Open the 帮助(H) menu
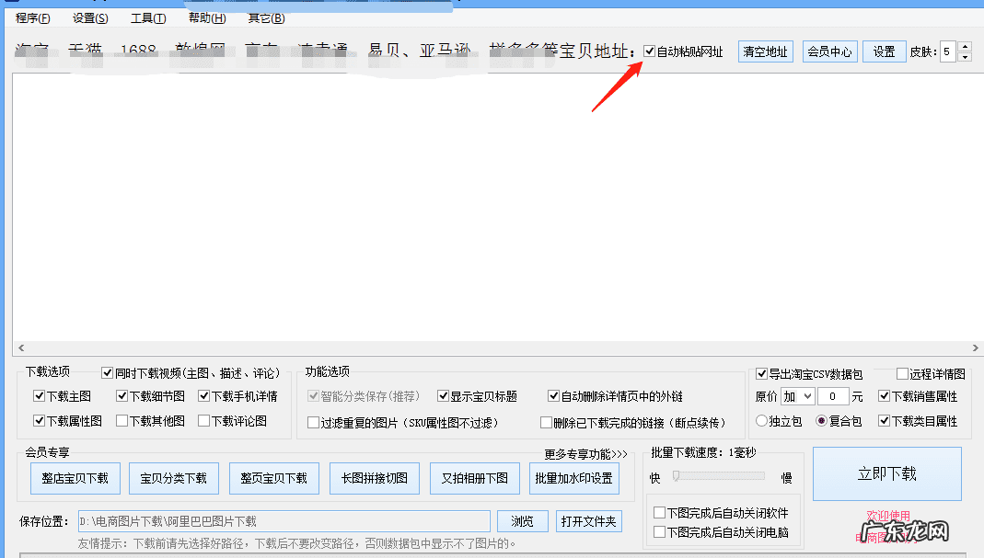 tap(205, 17)
